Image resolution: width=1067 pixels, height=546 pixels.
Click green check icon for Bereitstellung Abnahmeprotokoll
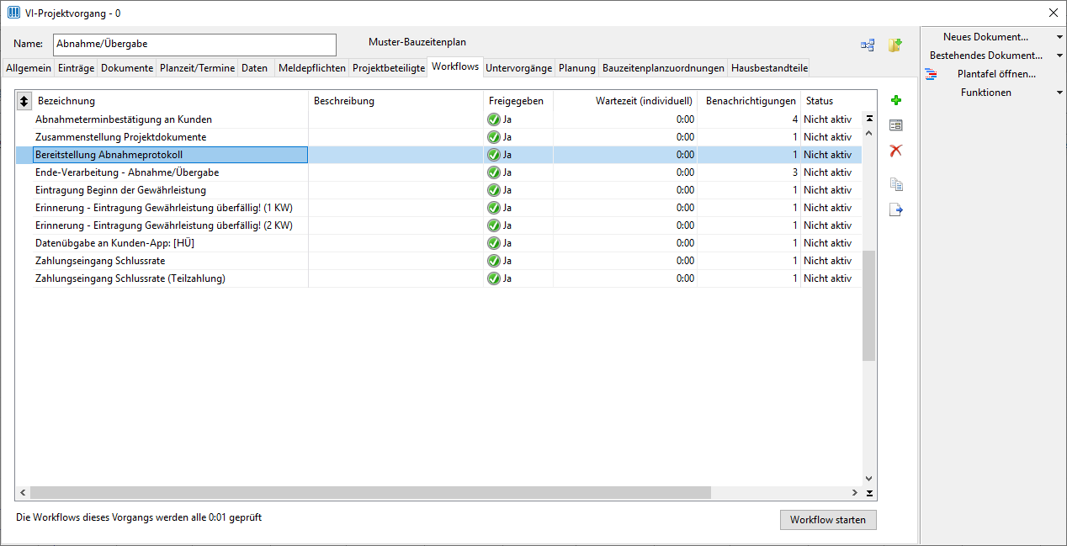(493, 155)
